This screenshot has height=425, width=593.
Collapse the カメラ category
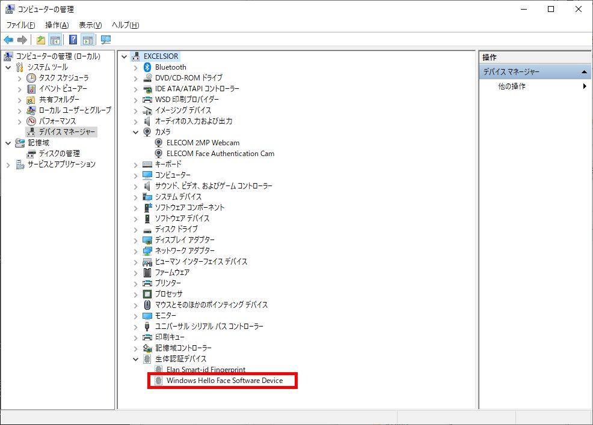click(135, 132)
